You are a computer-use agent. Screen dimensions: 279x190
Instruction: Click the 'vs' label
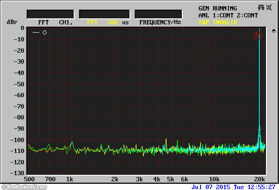pyautogui.click(x=126, y=23)
